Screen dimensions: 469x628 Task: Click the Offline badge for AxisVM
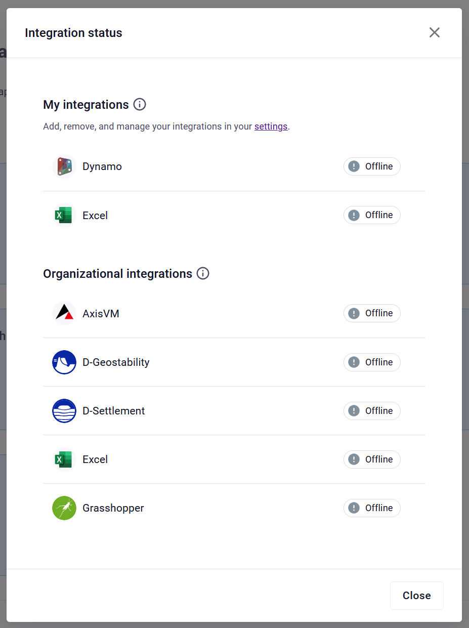click(372, 313)
